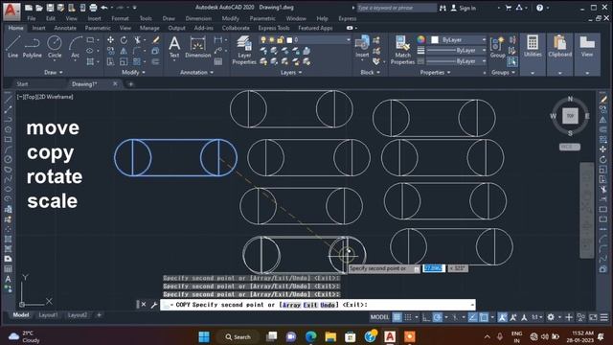Click the Undo arrow in quick access toolbar
Image resolution: width=613 pixels, height=345 pixels.
(x=104, y=8)
